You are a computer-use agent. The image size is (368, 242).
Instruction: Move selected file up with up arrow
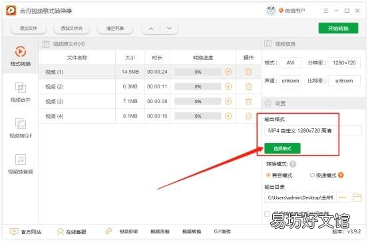151,29
